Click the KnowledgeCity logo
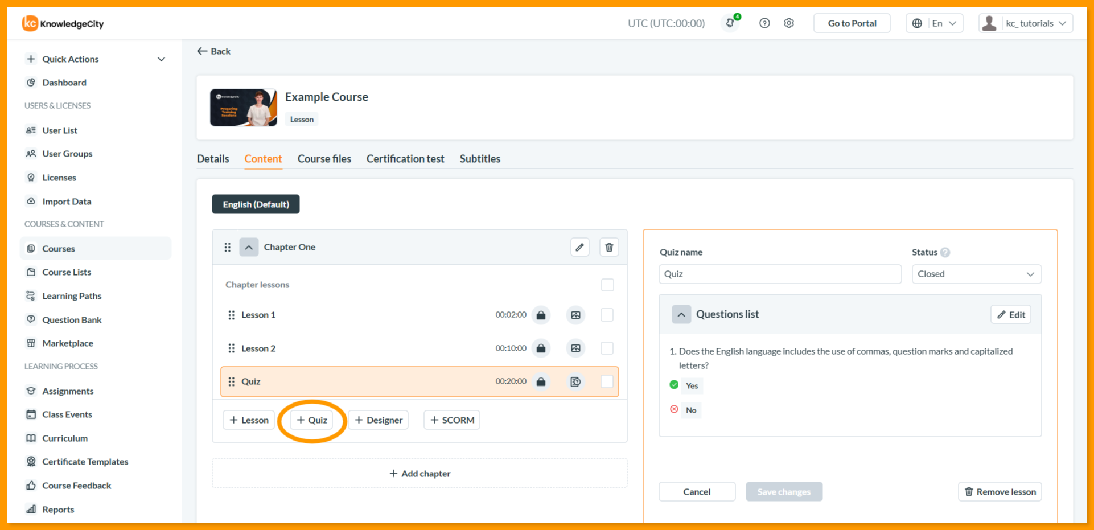The image size is (1094, 530). tap(63, 23)
